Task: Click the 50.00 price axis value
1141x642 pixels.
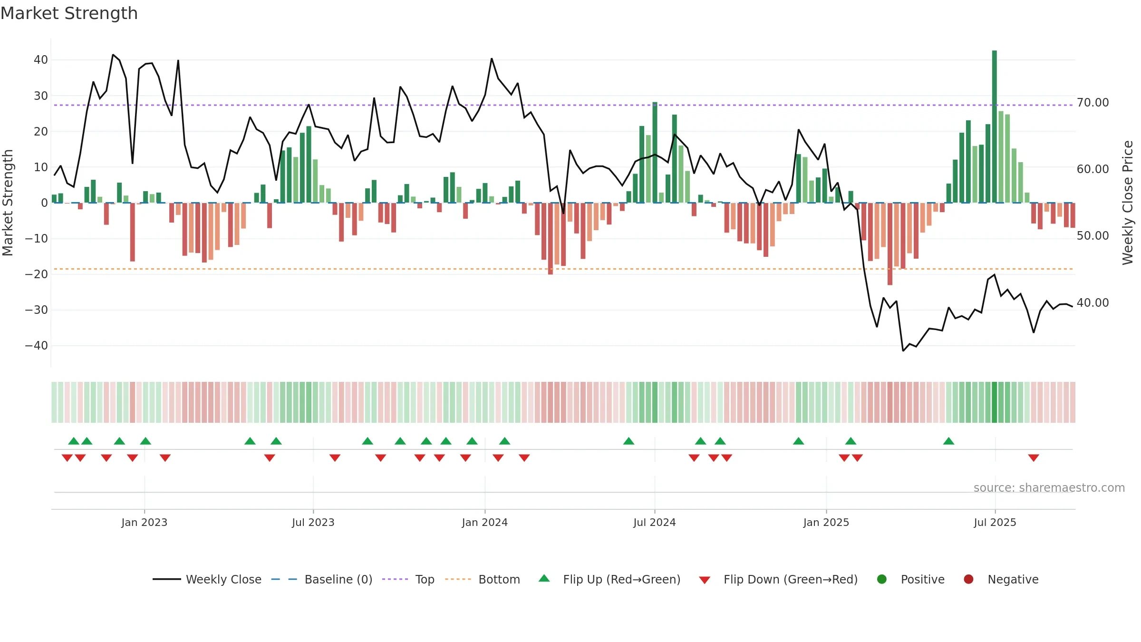Action: point(1093,236)
